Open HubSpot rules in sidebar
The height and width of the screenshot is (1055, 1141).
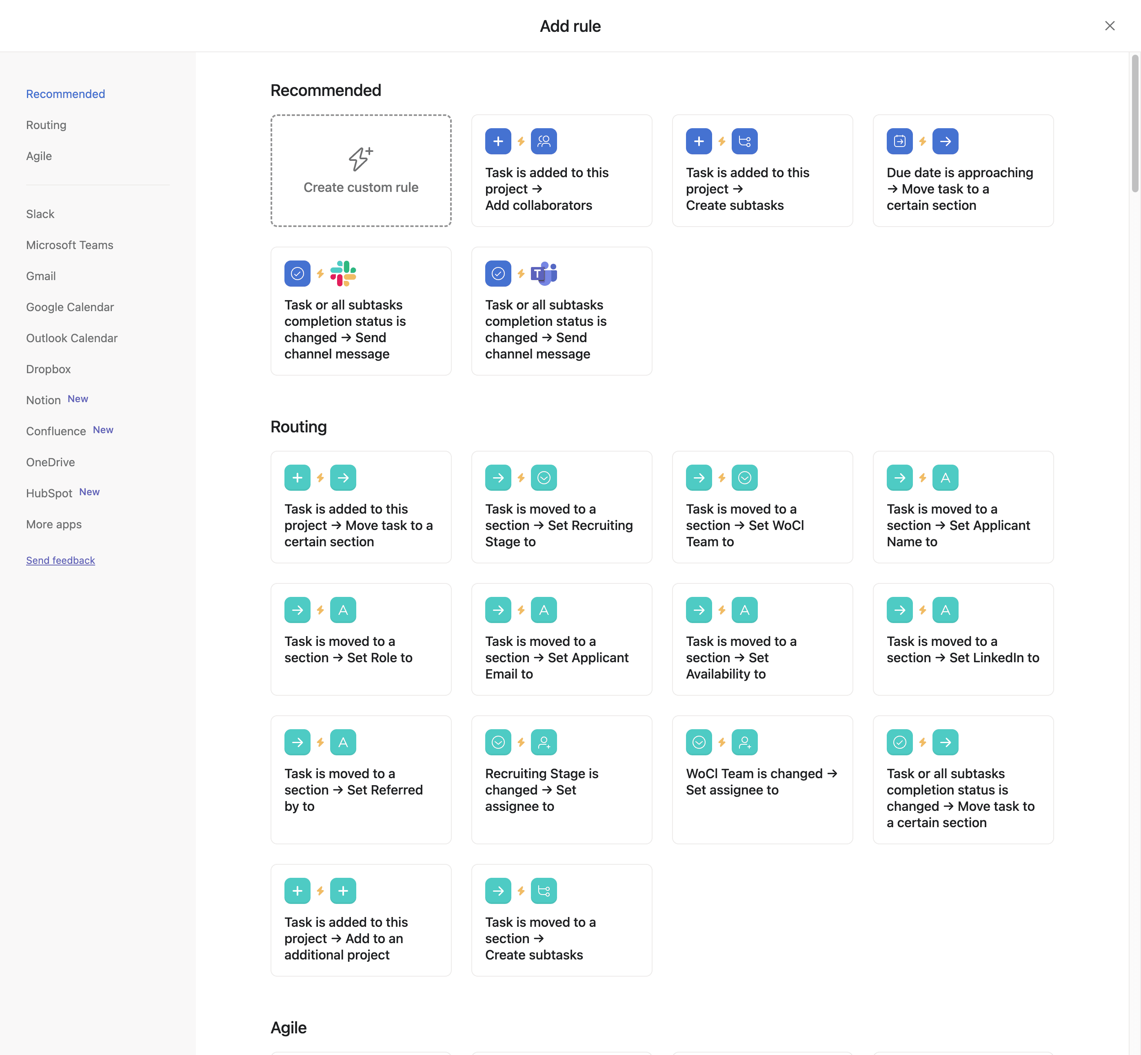[49, 493]
